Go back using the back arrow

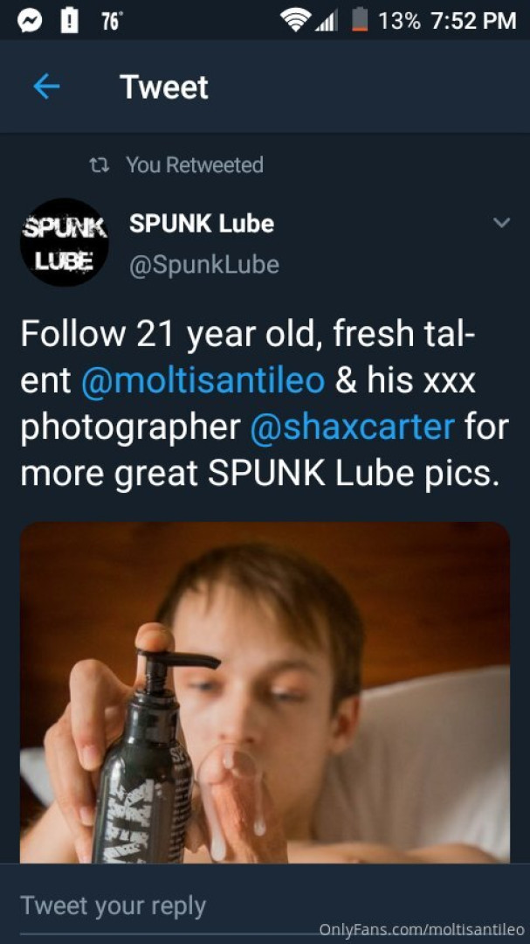[46, 87]
